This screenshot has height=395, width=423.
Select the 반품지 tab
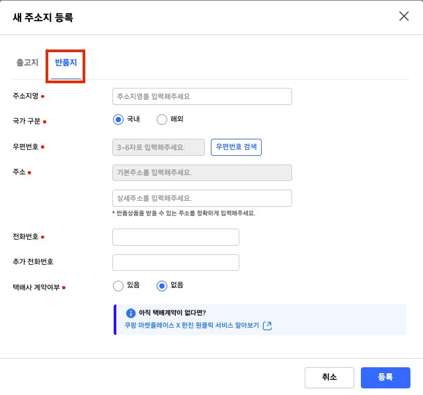click(x=66, y=63)
